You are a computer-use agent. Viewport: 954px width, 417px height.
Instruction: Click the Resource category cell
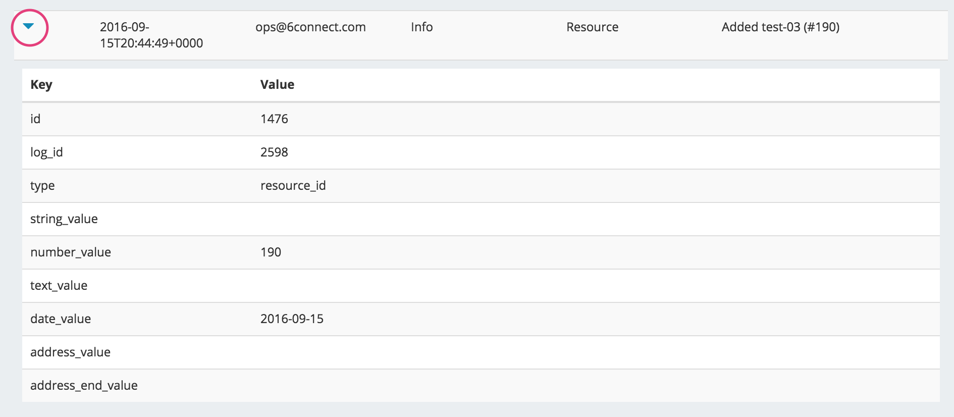592,27
